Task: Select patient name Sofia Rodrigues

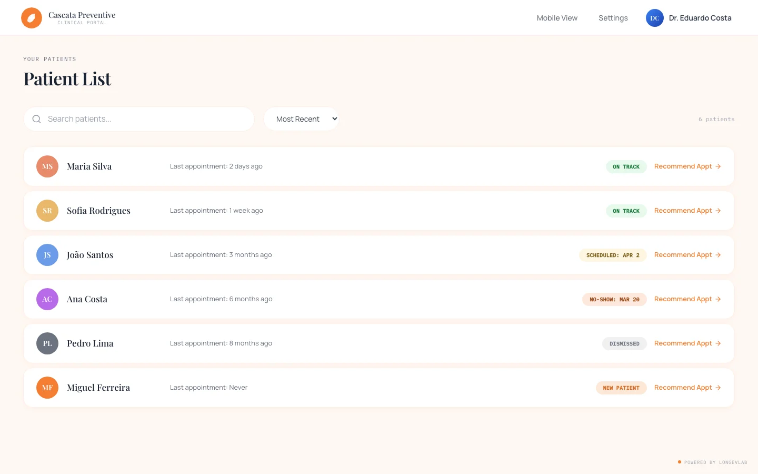Action: coord(98,211)
